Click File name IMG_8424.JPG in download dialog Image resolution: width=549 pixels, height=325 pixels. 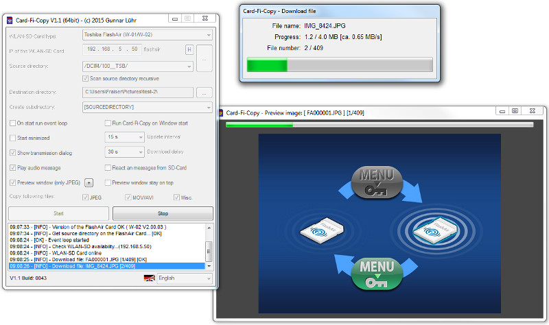point(325,26)
